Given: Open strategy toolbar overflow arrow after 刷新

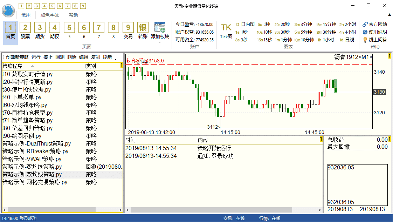Looking at the screenshot, I should point(115,58).
